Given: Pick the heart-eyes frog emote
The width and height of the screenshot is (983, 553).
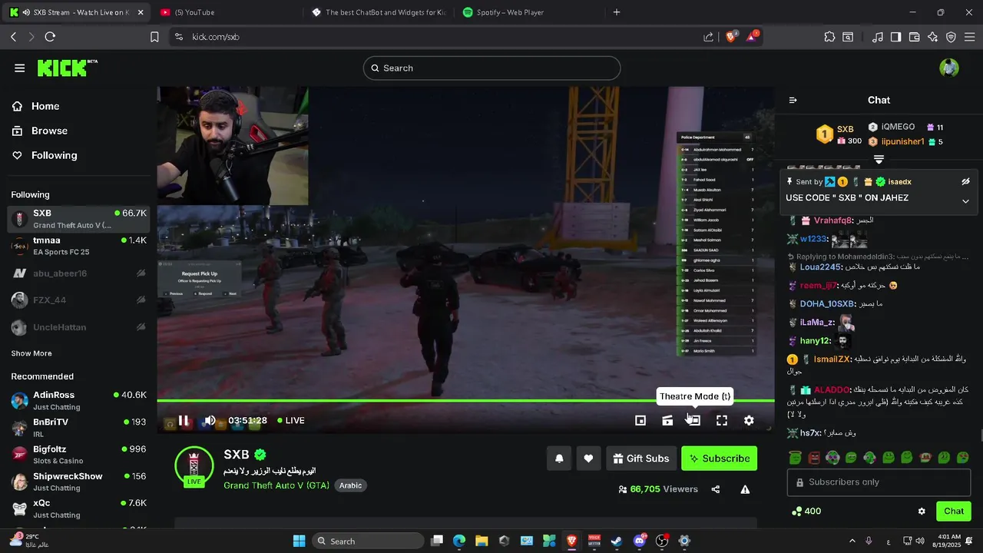Looking at the screenshot, I should [x=961, y=458].
